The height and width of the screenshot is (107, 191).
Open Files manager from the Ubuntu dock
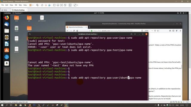[7, 31]
